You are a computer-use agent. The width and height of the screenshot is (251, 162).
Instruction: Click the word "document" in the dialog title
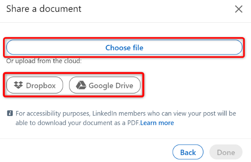pyautogui.click(x=61, y=9)
